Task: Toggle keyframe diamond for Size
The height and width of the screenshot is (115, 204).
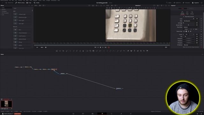Action: click(201, 36)
